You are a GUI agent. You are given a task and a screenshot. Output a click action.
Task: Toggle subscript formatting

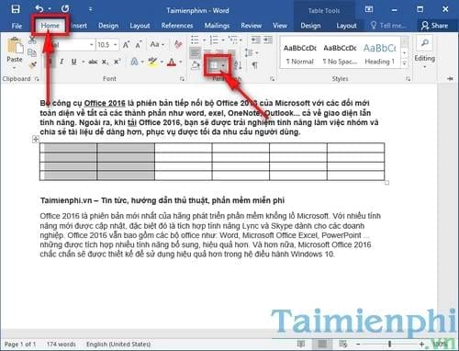[x=105, y=62]
